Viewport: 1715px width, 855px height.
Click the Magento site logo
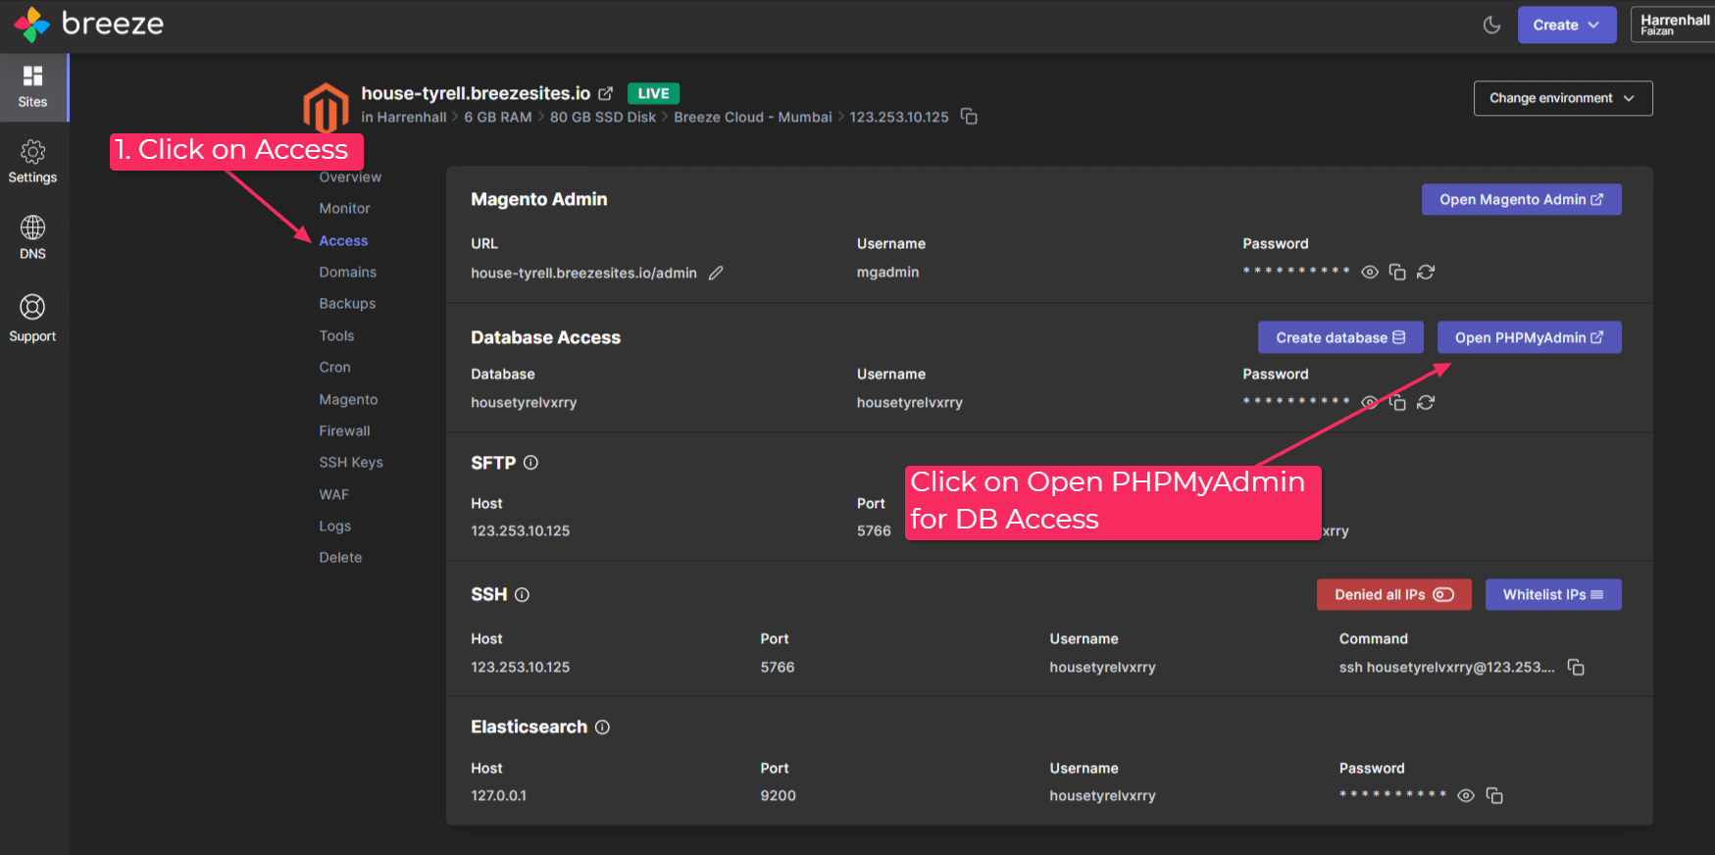[327, 107]
